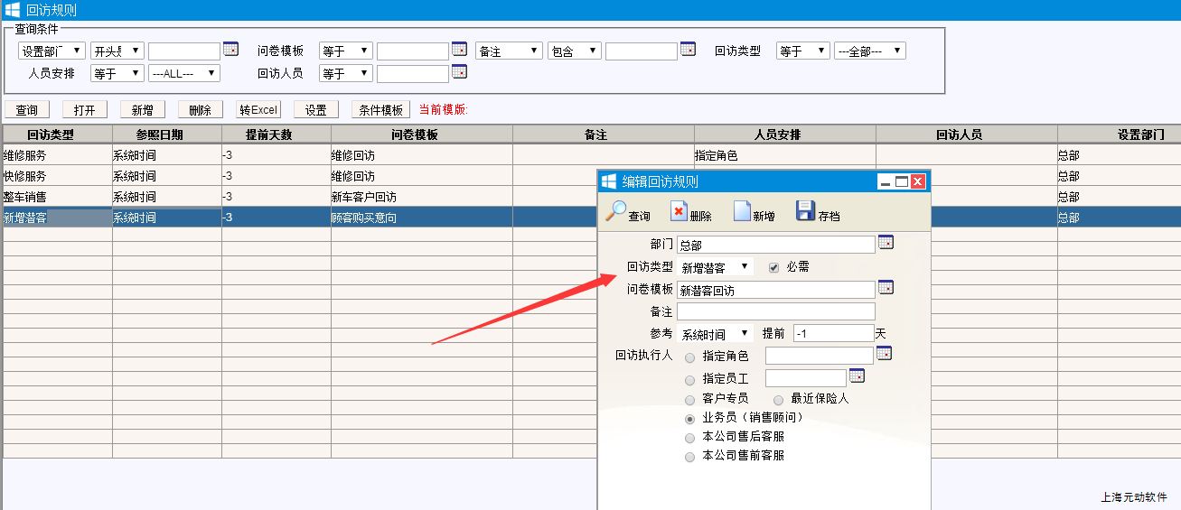
Task: Open the 参考 dropdown showing 系统时间
Action: coord(715,334)
